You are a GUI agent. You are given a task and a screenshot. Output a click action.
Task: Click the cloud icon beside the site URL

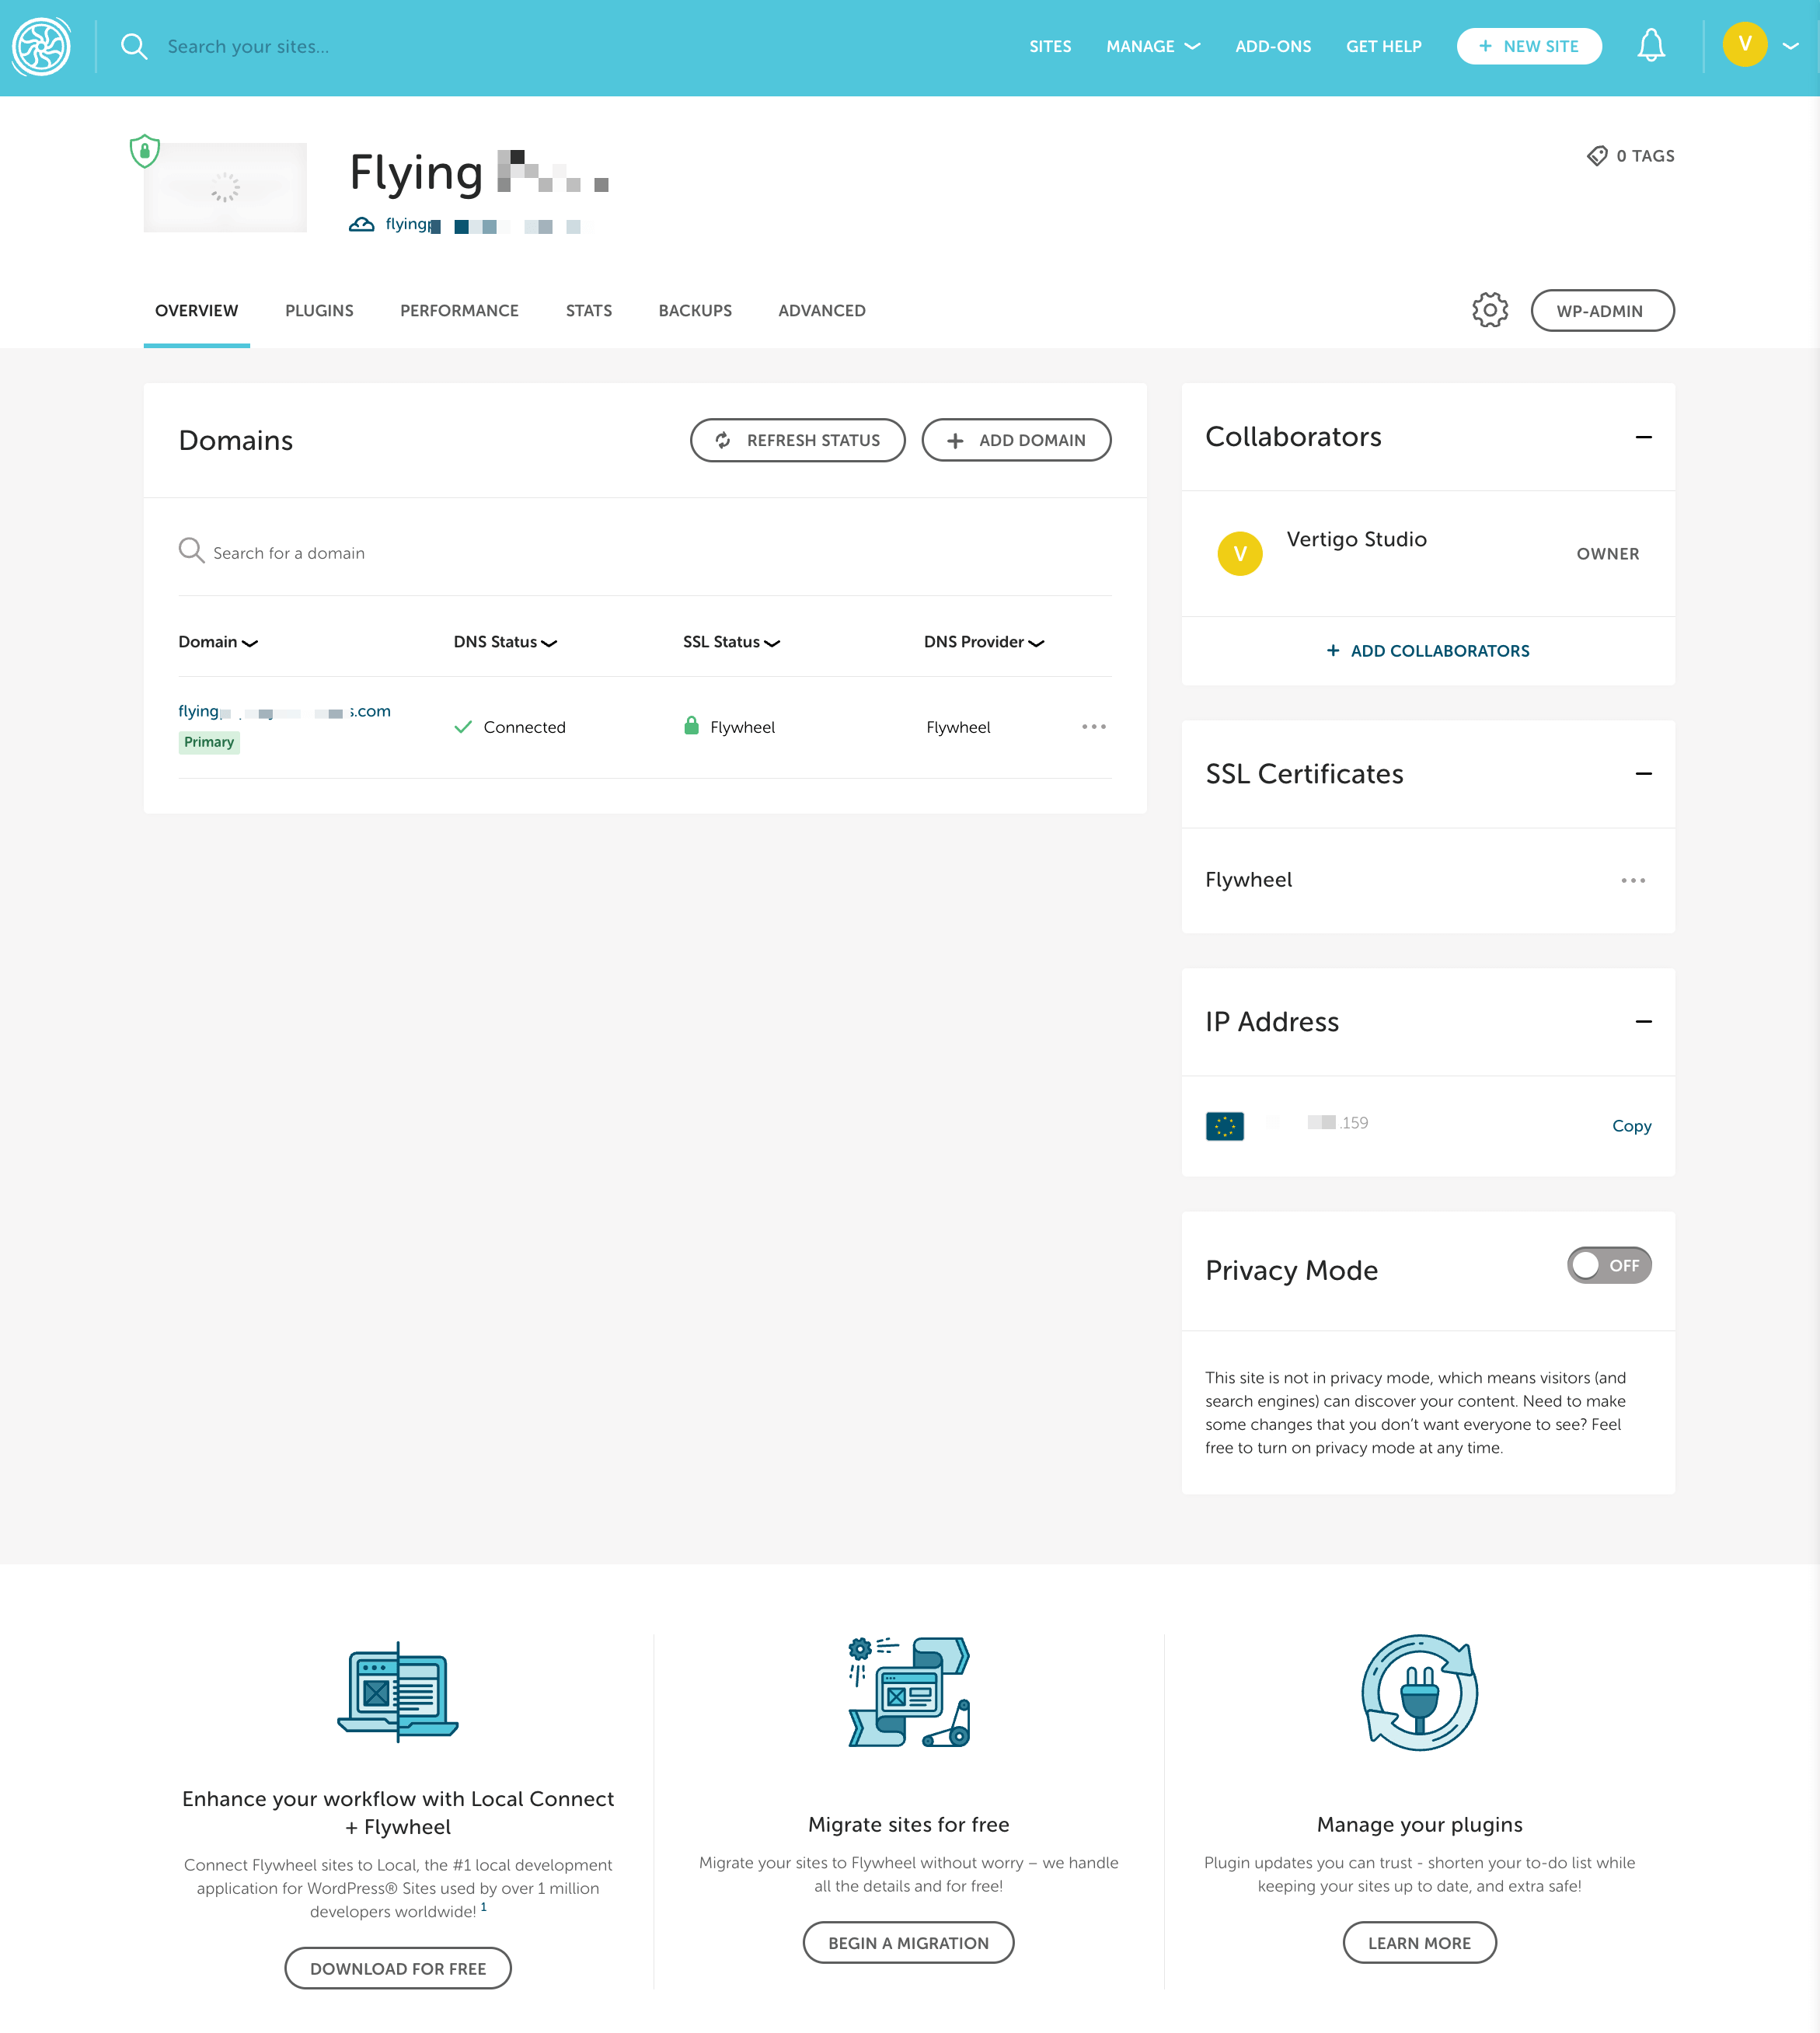pos(362,224)
